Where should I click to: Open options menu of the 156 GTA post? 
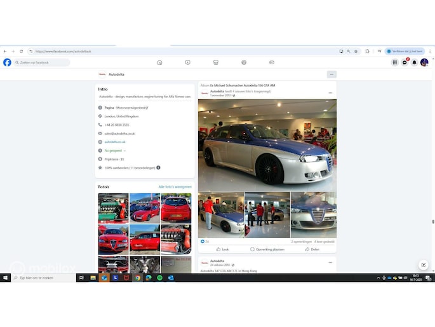[330, 93]
